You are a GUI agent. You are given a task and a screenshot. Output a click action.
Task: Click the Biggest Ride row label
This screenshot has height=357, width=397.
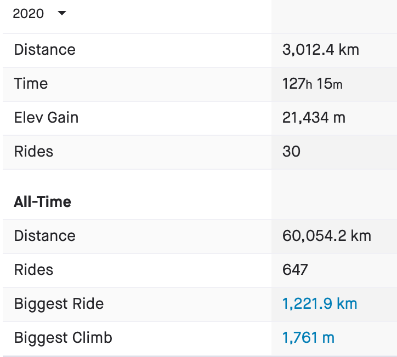pyautogui.click(x=59, y=304)
